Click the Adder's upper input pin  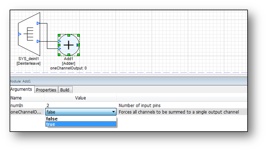[x=60, y=41]
